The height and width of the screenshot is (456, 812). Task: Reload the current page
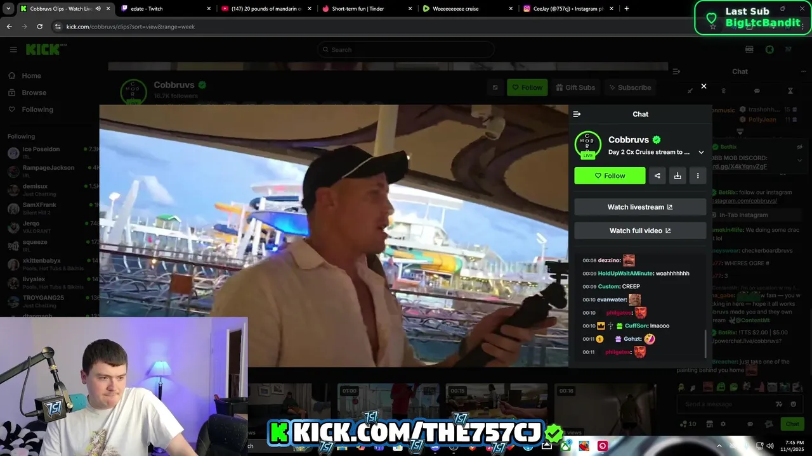point(39,27)
